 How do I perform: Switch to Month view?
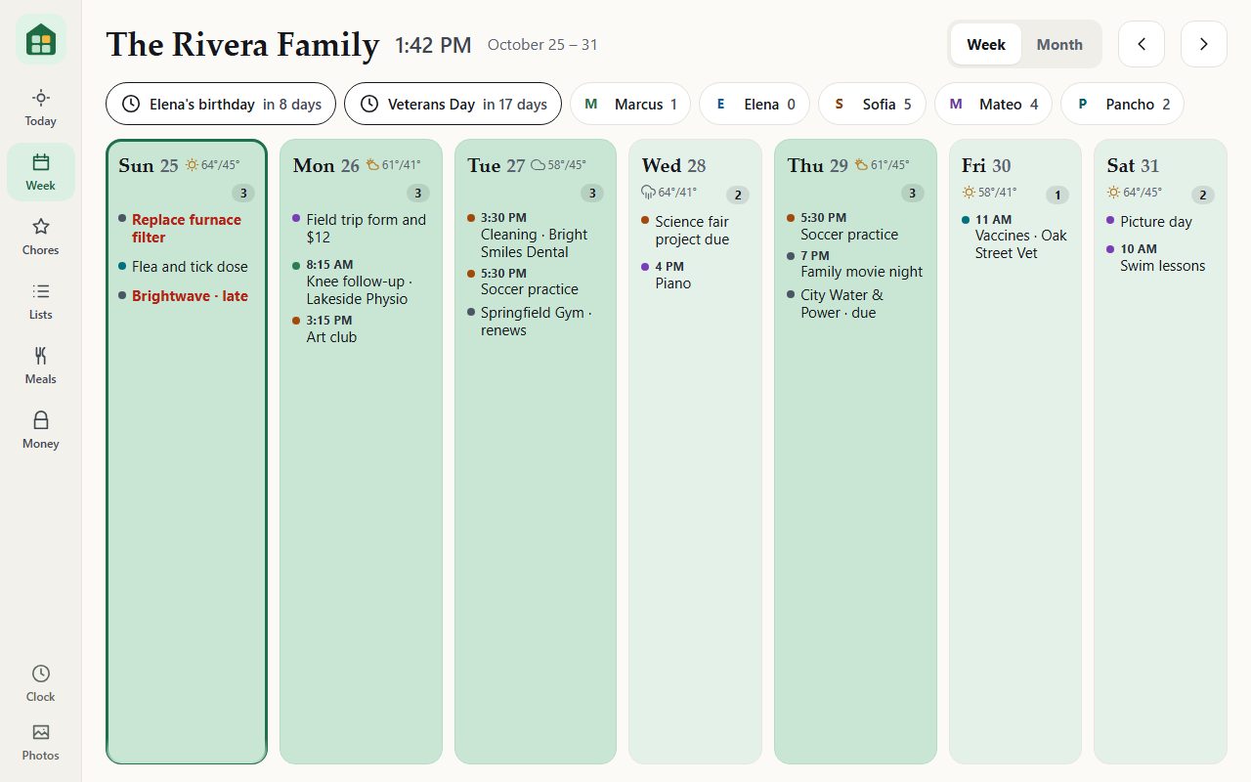[x=1059, y=44]
